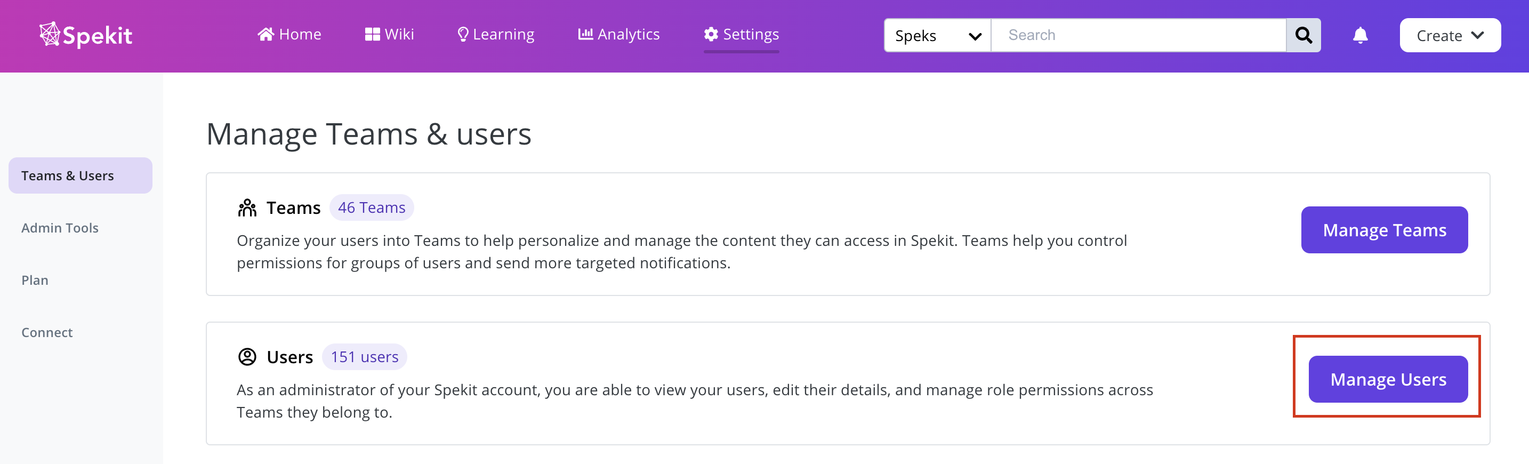
Task: Click the Home house icon
Action: (x=266, y=35)
